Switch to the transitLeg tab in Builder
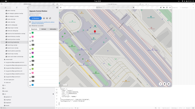Image resolution: width=195 pixels, height=109 pixels. click(x=184, y=8)
